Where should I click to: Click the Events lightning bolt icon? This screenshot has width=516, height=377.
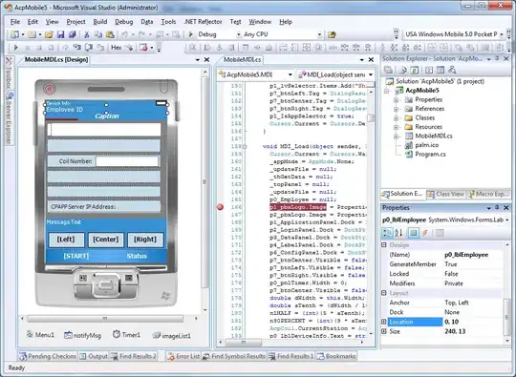click(x=425, y=233)
